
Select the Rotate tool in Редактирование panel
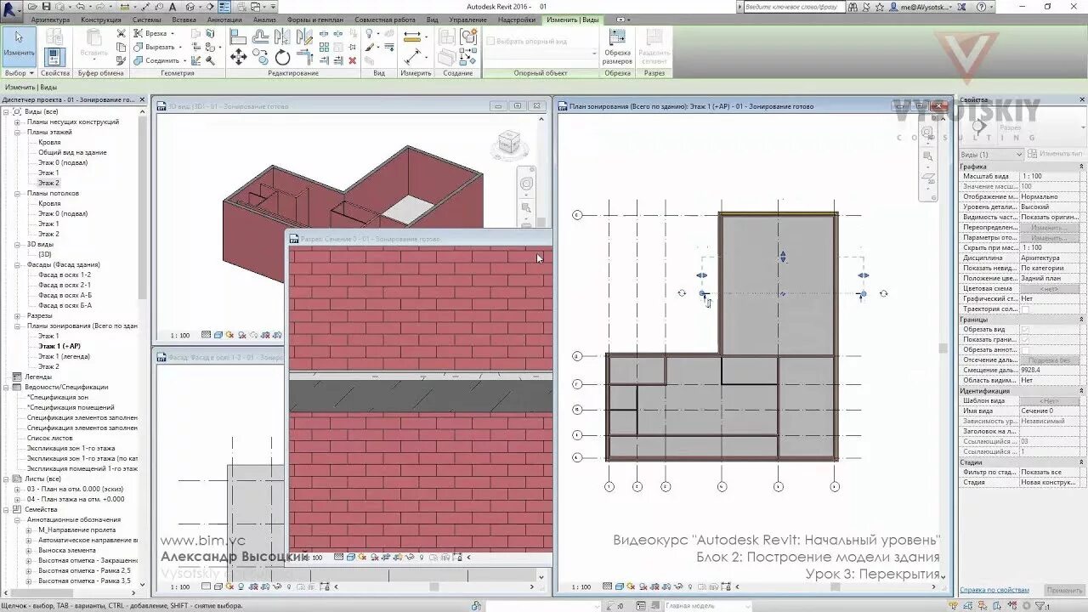[283, 57]
